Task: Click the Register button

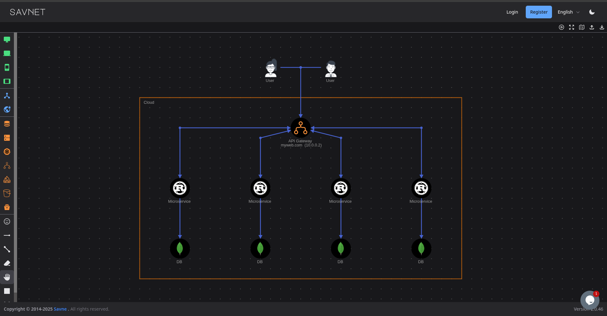Action: (538, 12)
